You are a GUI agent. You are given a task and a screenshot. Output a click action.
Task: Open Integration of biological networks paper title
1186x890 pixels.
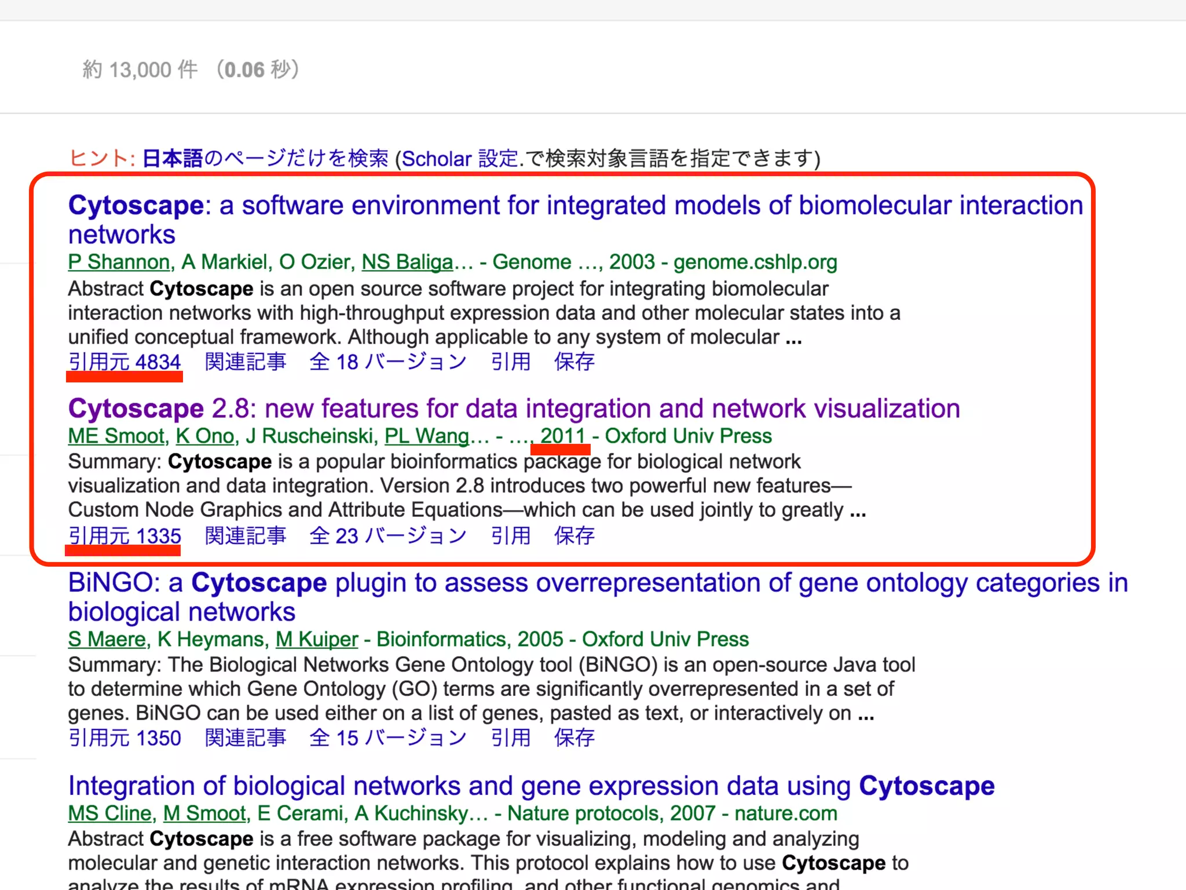pyautogui.click(x=531, y=786)
